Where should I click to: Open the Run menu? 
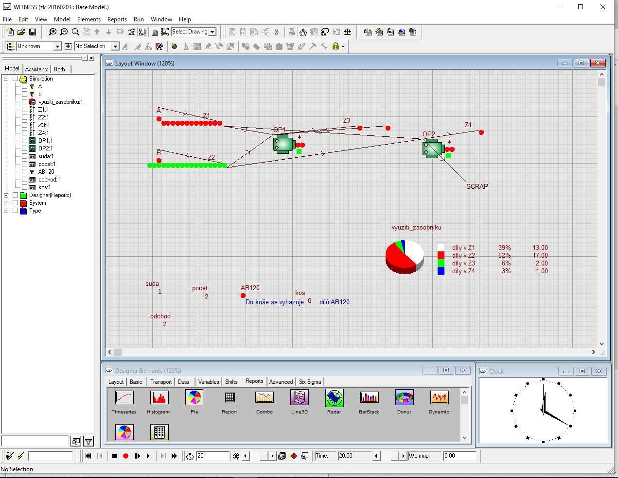coord(139,19)
